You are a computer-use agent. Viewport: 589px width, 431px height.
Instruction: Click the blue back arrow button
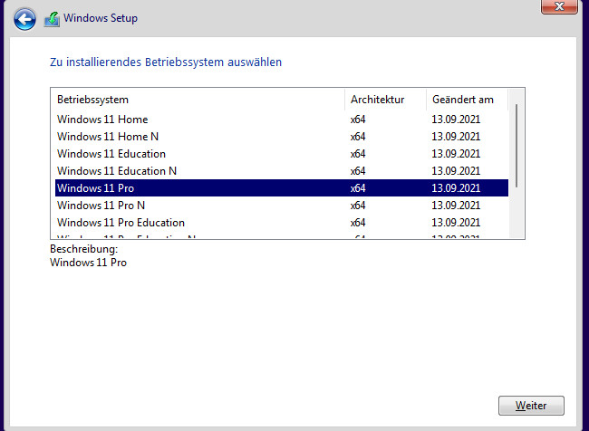[25, 18]
